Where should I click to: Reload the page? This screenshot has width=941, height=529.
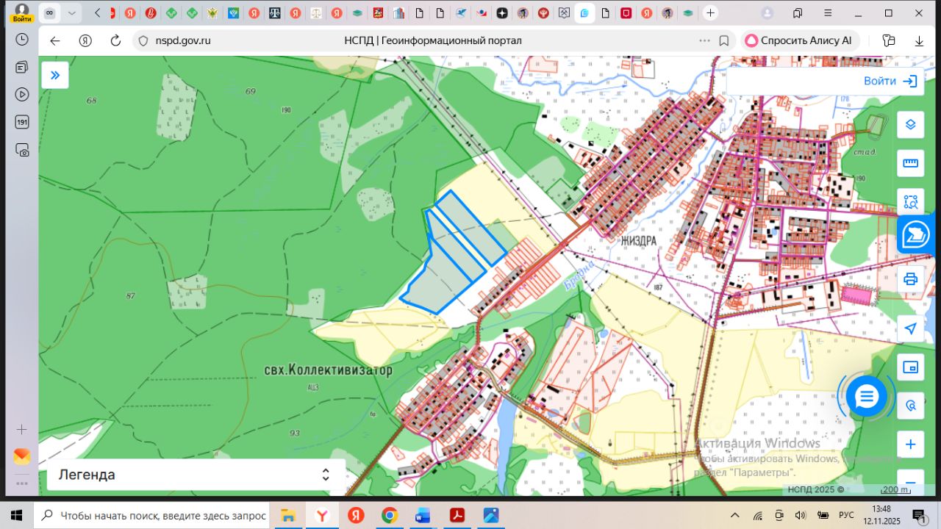click(115, 40)
